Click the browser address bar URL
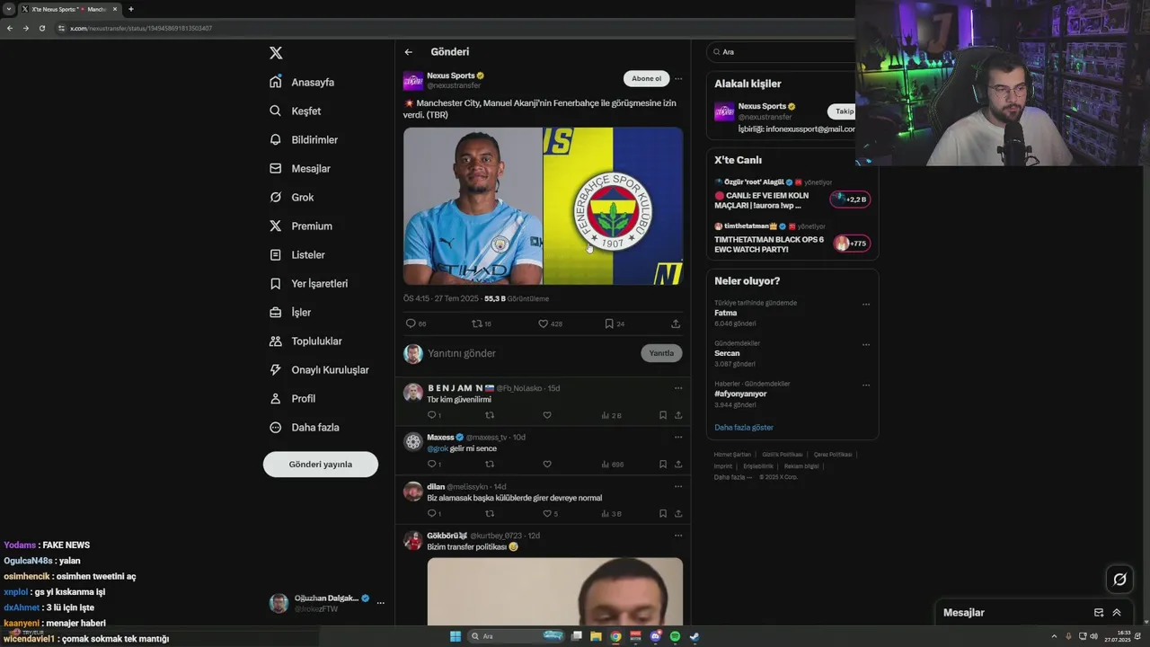The width and height of the screenshot is (1150, 647). [x=142, y=28]
